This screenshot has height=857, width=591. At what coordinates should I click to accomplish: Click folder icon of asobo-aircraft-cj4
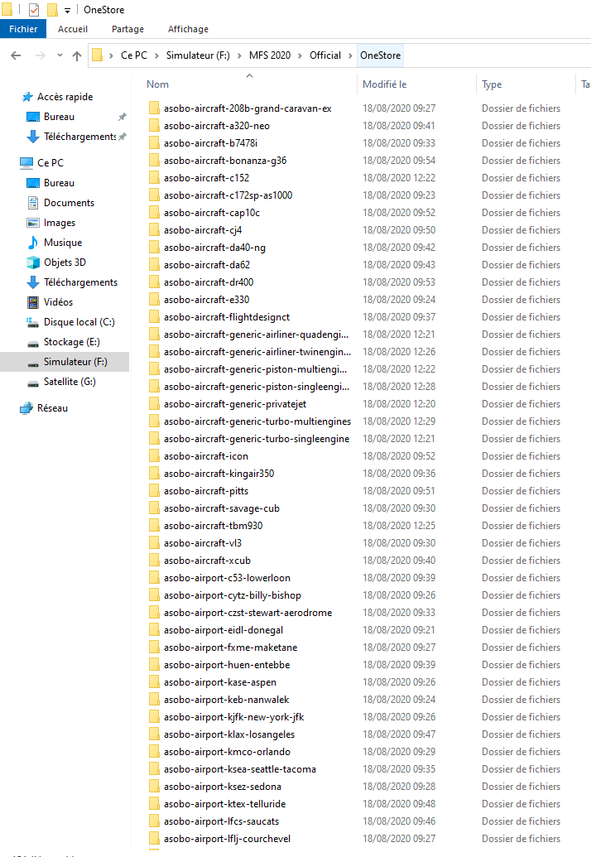coord(154,229)
